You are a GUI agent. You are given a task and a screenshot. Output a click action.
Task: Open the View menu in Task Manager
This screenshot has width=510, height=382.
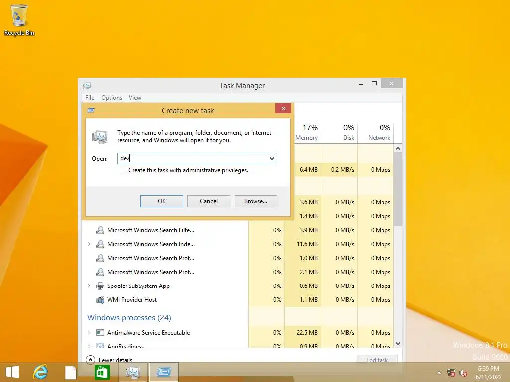pos(135,98)
